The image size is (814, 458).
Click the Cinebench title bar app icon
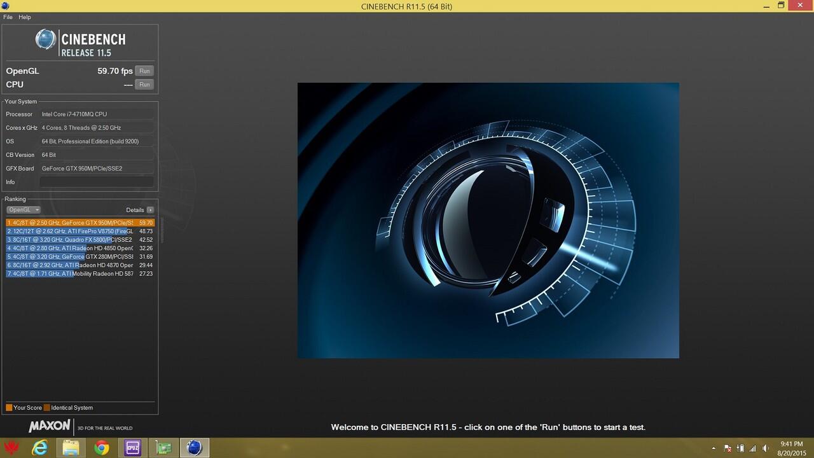pos(6,6)
